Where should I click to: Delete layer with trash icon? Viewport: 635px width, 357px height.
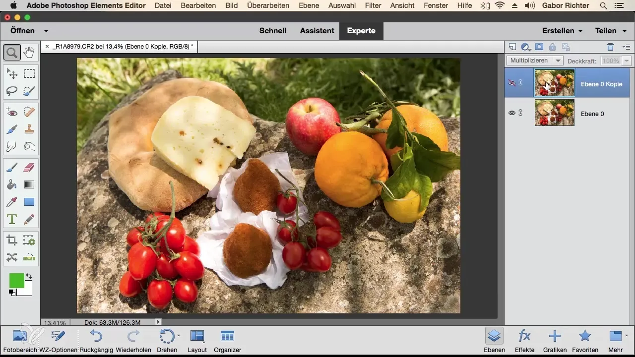[x=611, y=47]
